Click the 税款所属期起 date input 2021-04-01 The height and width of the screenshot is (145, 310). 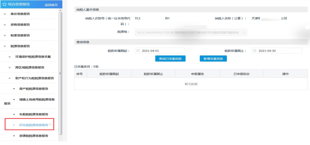tap(160, 51)
